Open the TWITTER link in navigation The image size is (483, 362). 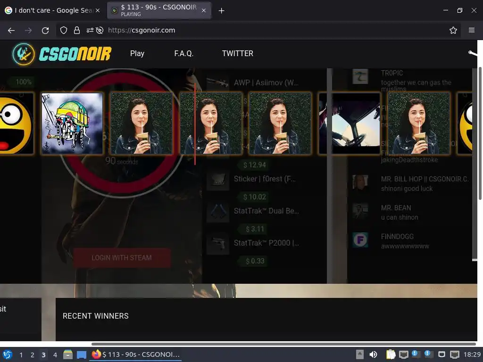point(238,54)
